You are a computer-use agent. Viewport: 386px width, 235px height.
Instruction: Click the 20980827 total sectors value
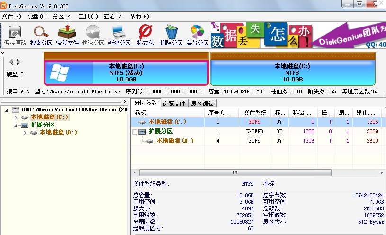[x=242, y=222]
